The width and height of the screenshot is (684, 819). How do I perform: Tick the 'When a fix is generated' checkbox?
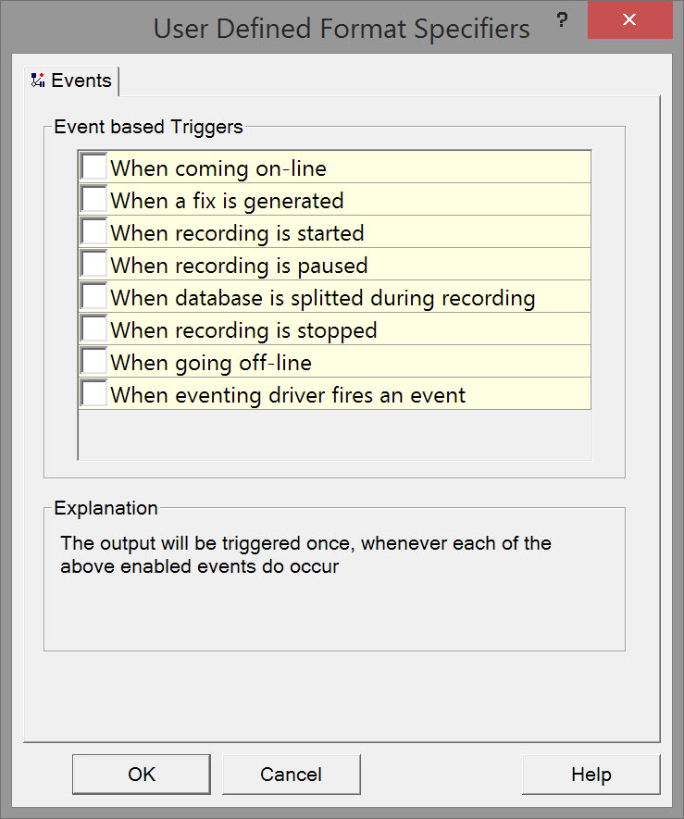pyautogui.click(x=93, y=200)
